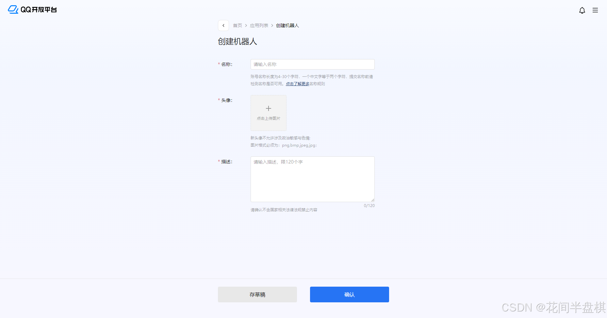Viewport: 607px width, 318px height.
Task: Go to 首页 breadcrumb
Action: click(238, 25)
